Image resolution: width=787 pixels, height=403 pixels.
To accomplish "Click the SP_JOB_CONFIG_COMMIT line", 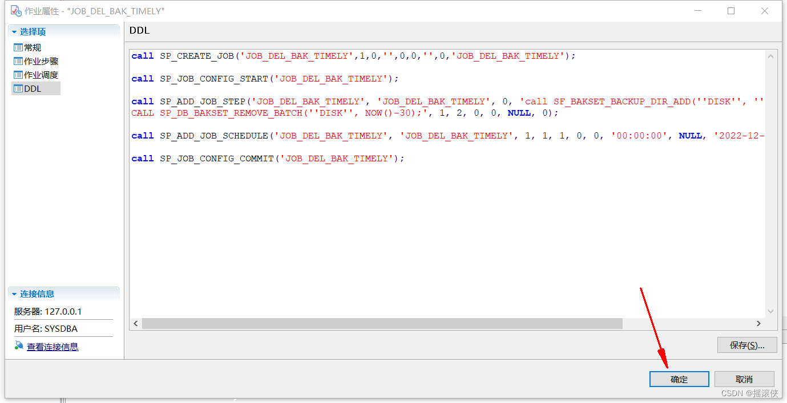I will (x=268, y=158).
